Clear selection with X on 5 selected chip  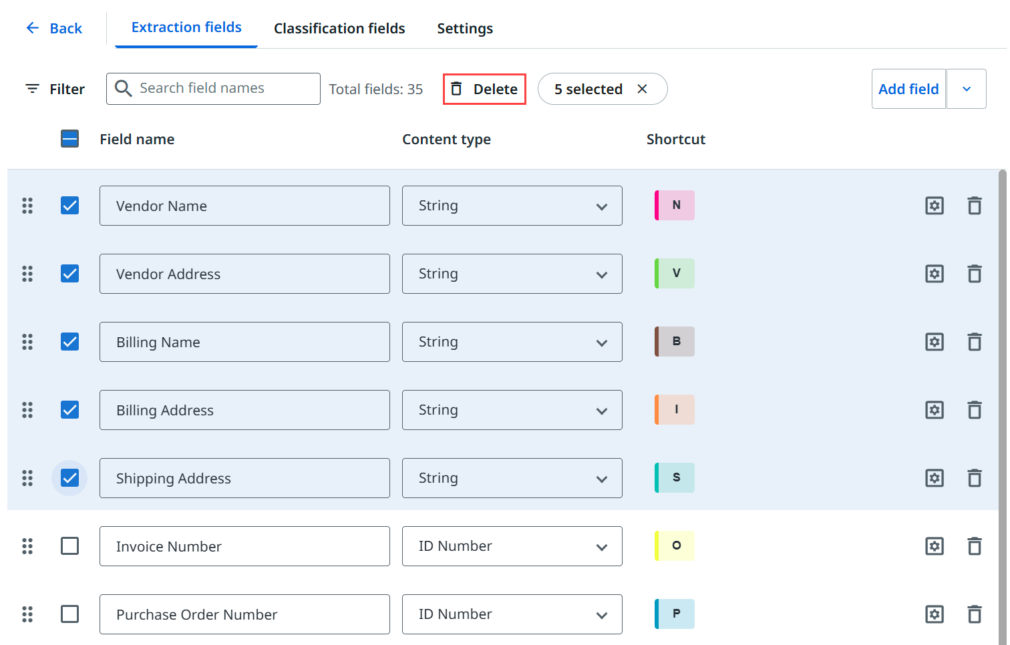click(642, 89)
